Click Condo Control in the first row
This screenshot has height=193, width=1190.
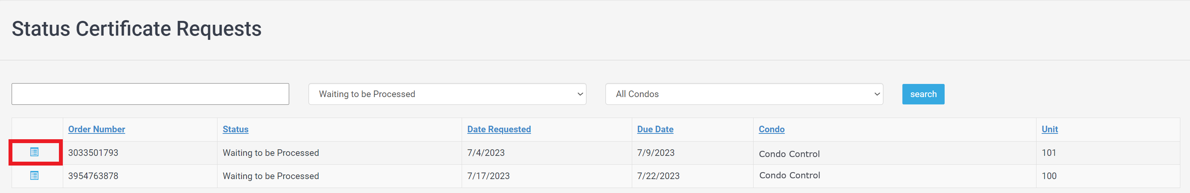(x=789, y=154)
